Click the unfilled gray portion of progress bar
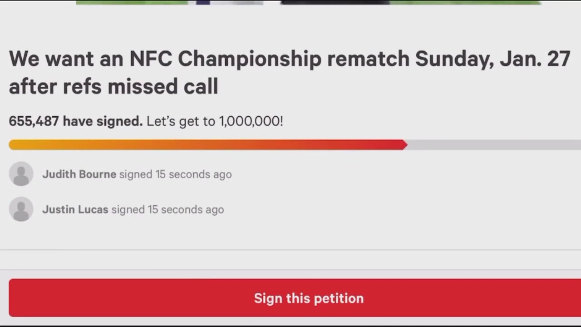 tap(490, 144)
